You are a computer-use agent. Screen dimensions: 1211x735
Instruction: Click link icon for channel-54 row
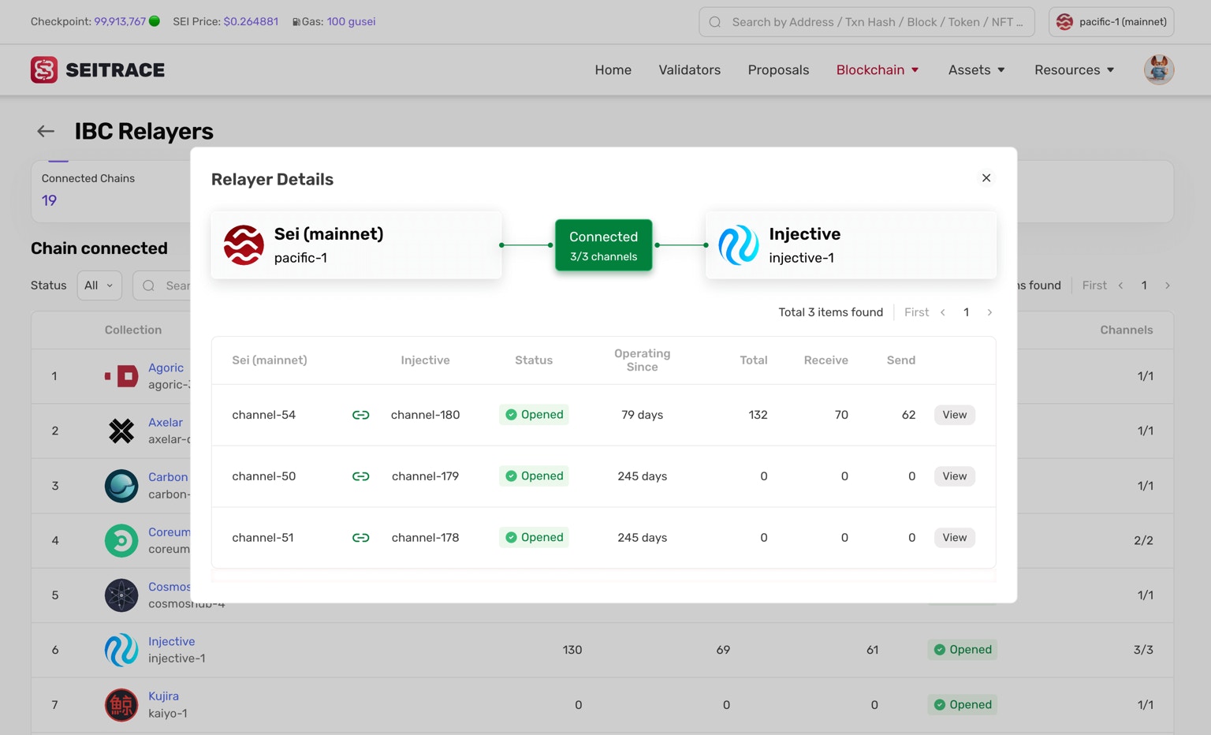(x=360, y=415)
